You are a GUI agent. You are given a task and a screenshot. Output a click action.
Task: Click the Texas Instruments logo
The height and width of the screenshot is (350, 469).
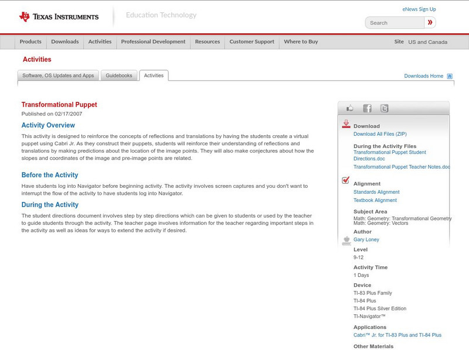point(59,17)
